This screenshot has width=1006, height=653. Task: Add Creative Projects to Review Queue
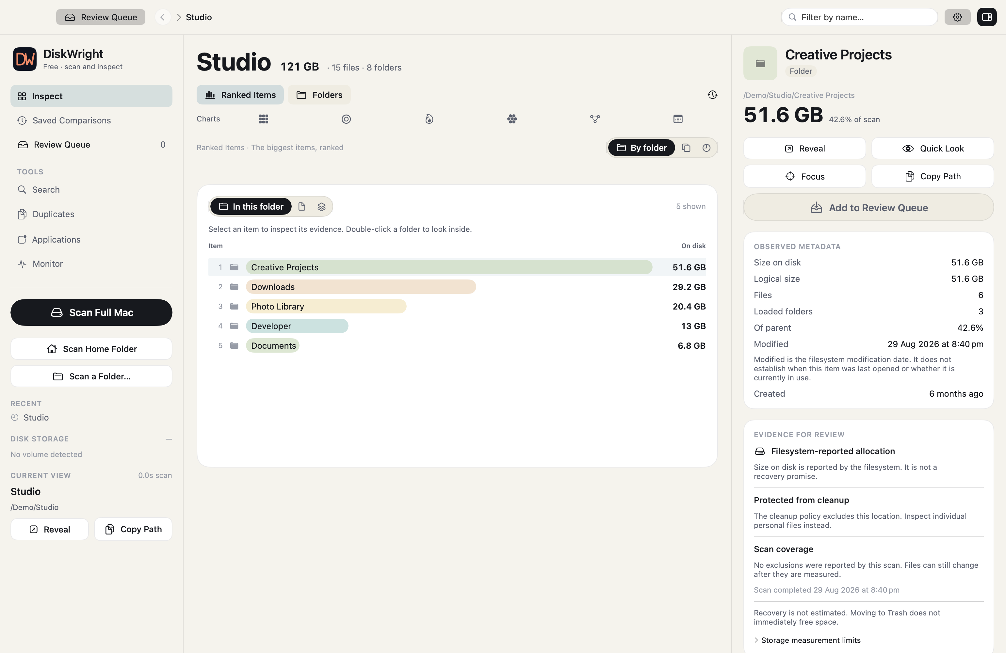(x=868, y=208)
